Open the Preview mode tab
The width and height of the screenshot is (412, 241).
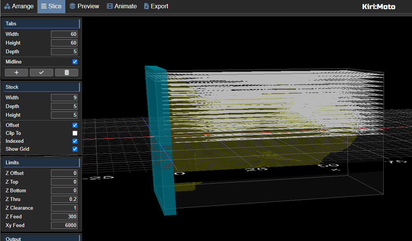pos(84,6)
